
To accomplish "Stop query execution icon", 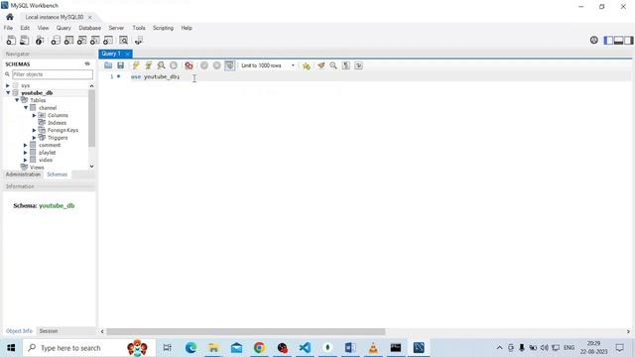I will coord(174,65).
